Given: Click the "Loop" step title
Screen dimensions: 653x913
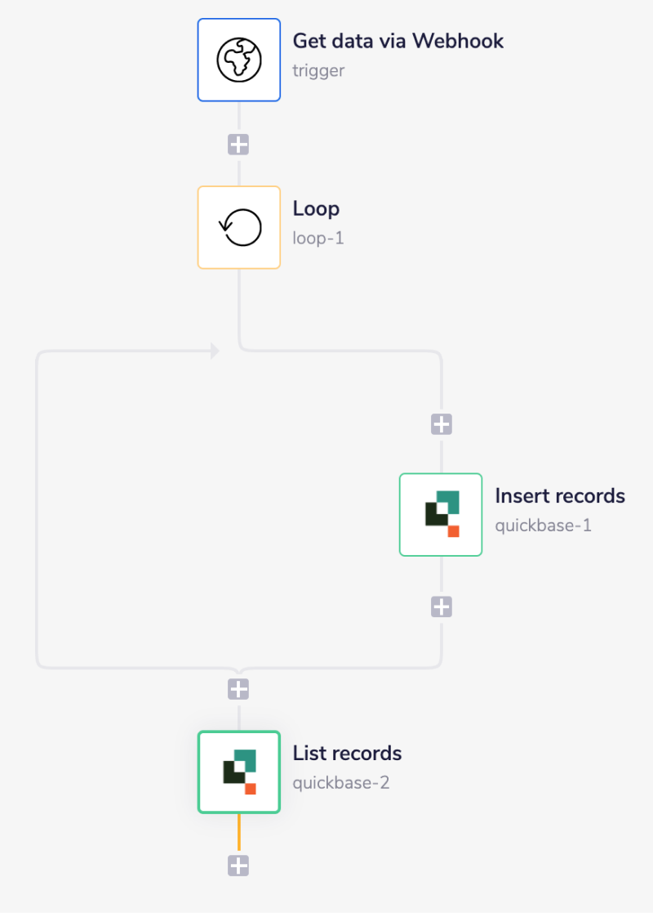Looking at the screenshot, I should tap(316, 208).
